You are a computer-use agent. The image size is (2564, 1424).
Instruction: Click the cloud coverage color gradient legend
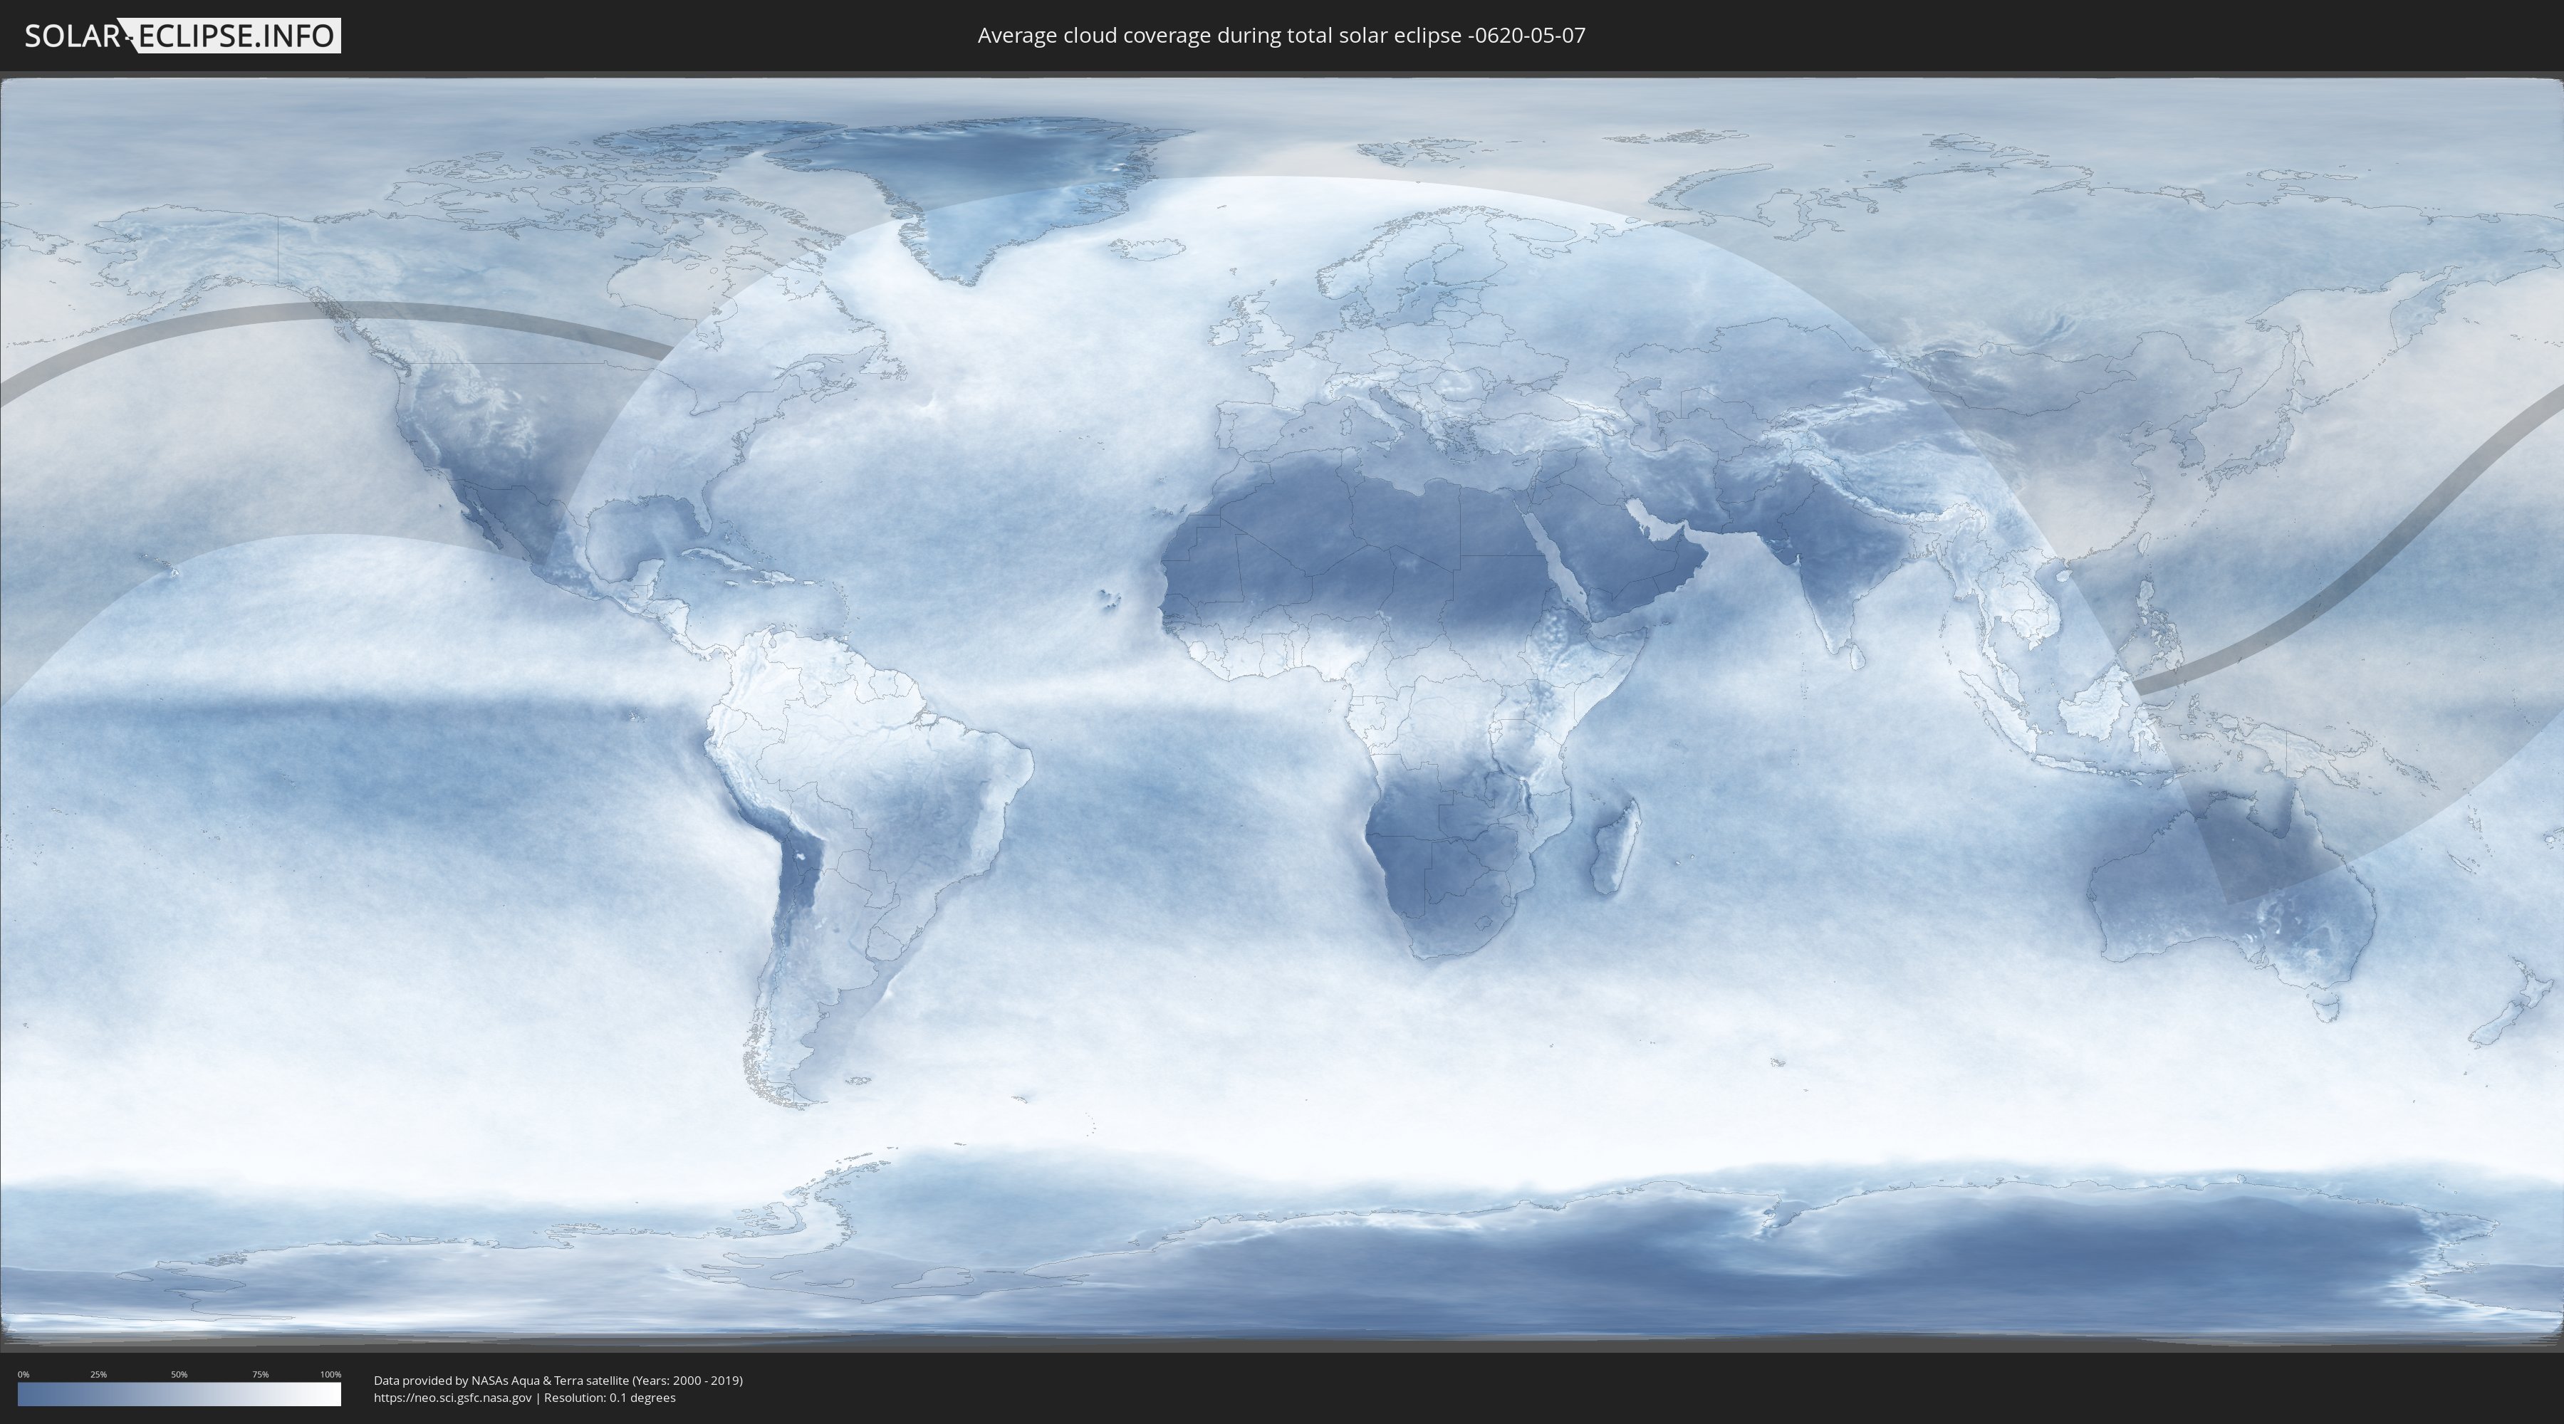point(179,1394)
